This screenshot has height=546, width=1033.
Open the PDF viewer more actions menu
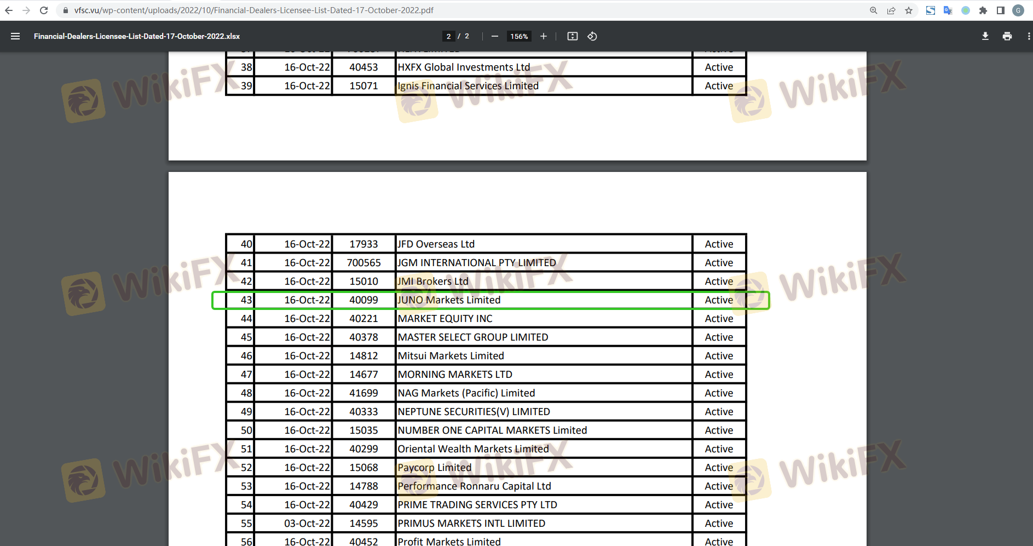point(1029,36)
